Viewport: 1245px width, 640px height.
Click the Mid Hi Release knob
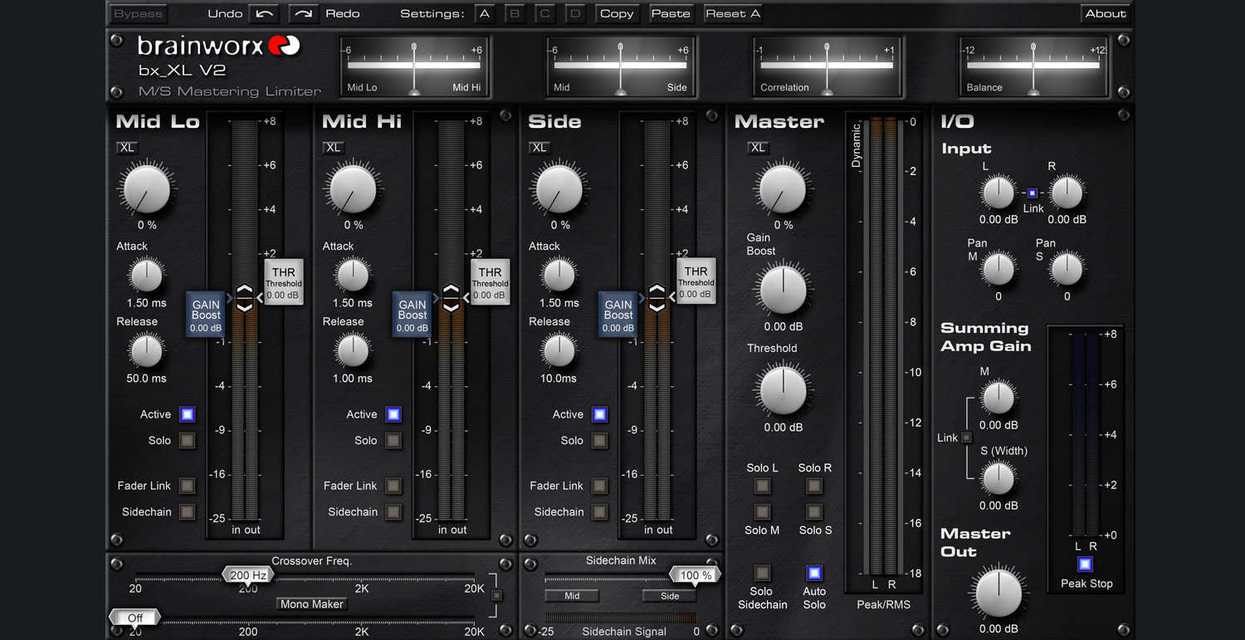(x=353, y=350)
